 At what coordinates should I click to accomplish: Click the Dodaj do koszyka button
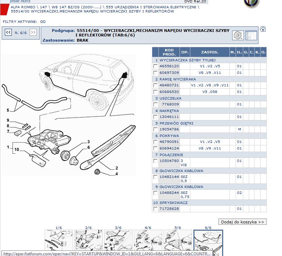pyautogui.click(x=243, y=222)
